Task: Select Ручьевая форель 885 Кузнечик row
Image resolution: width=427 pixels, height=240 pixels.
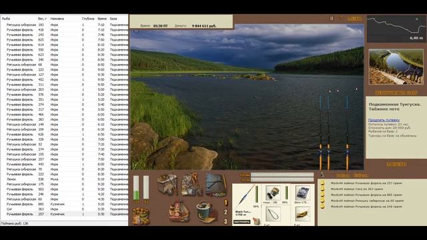Action: [x=64, y=204]
